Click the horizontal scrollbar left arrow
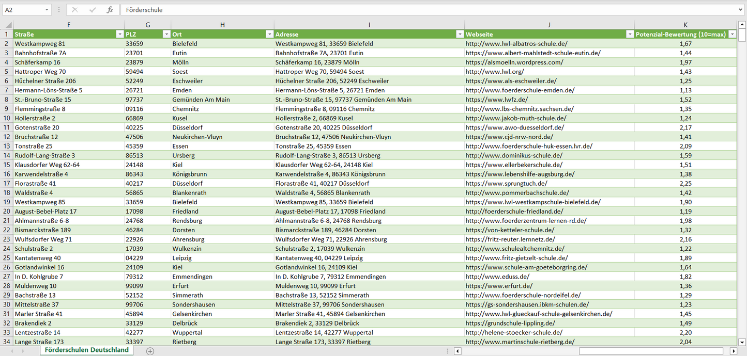 pos(458,351)
